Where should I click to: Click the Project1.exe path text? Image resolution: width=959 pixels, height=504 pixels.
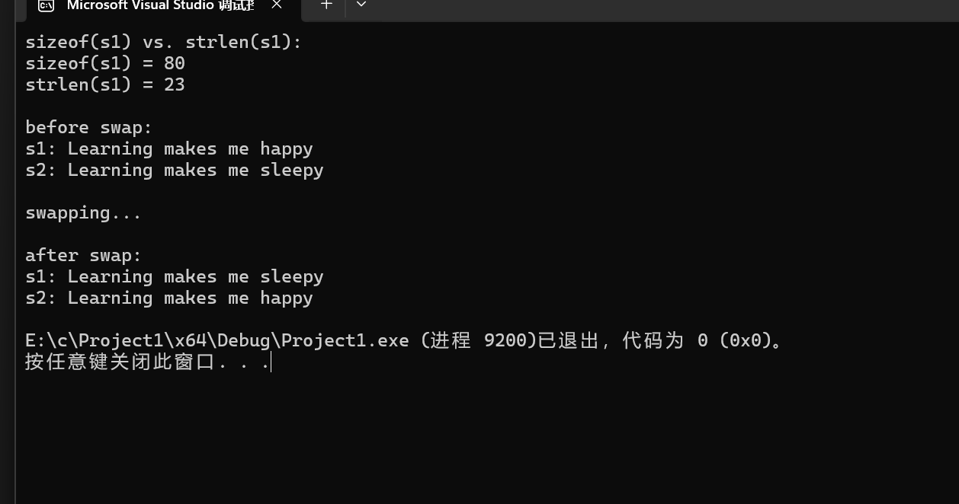[217, 340]
